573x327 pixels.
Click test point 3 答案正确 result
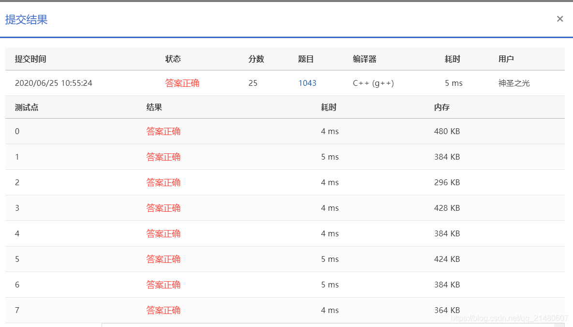click(163, 208)
